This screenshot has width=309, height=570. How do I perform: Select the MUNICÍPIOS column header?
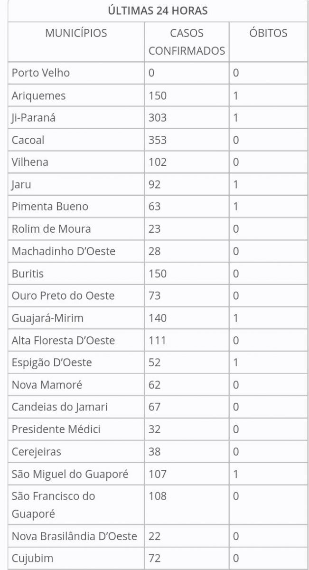76,33
